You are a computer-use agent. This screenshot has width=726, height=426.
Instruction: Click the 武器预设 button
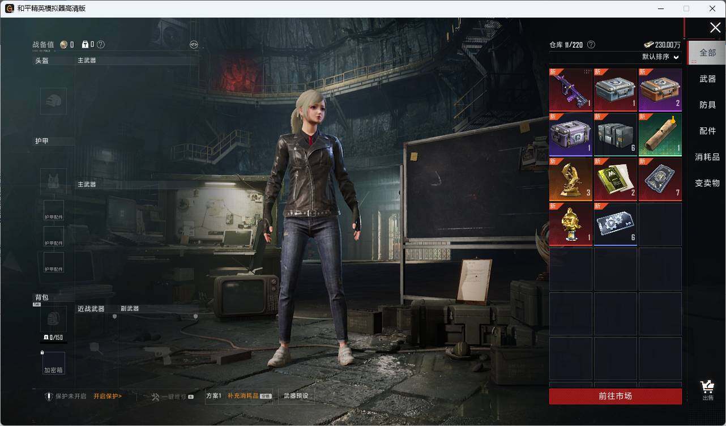point(296,396)
